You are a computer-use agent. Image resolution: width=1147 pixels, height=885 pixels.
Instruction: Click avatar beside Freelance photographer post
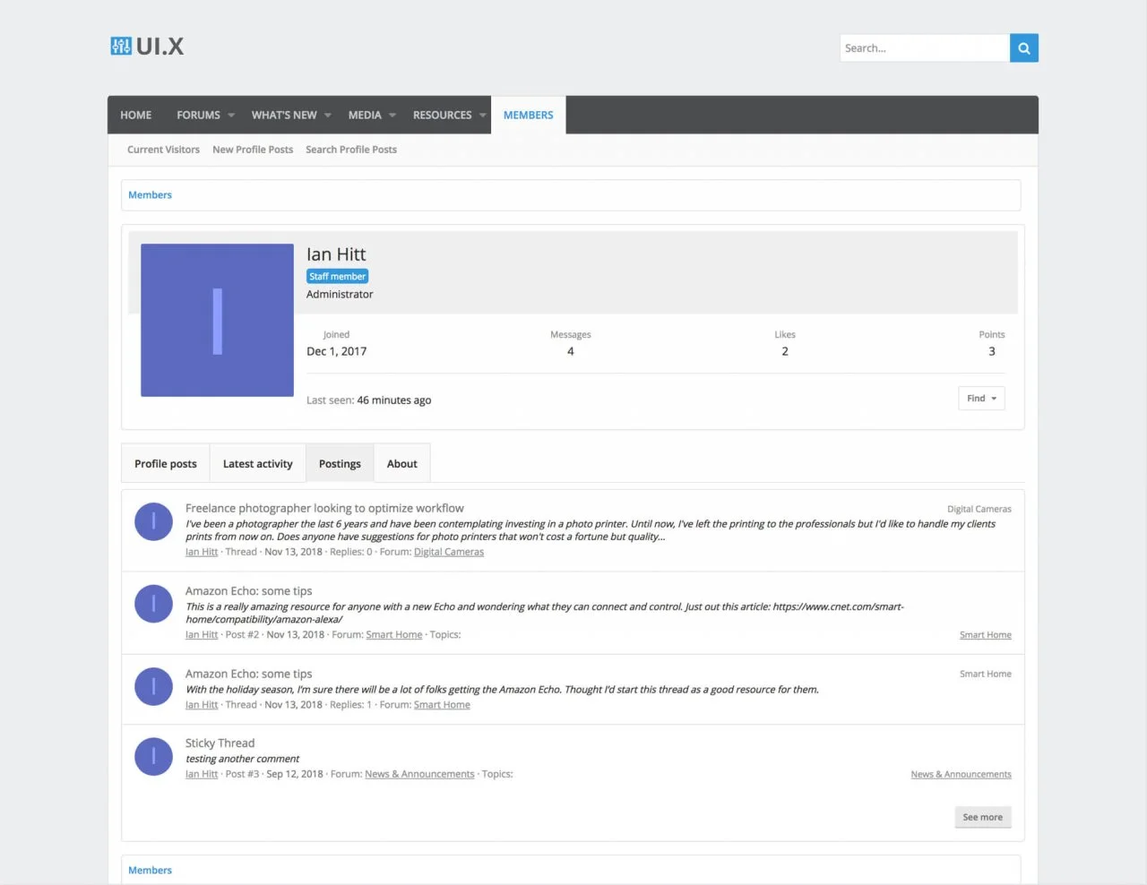153,521
